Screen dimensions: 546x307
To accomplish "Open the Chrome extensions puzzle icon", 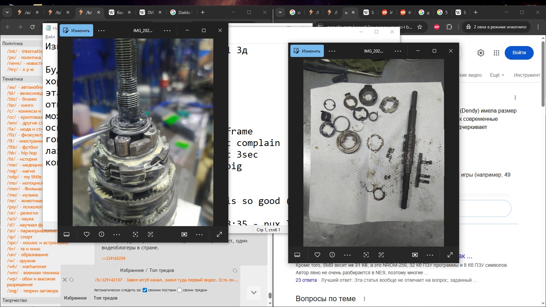I will (x=449, y=27).
